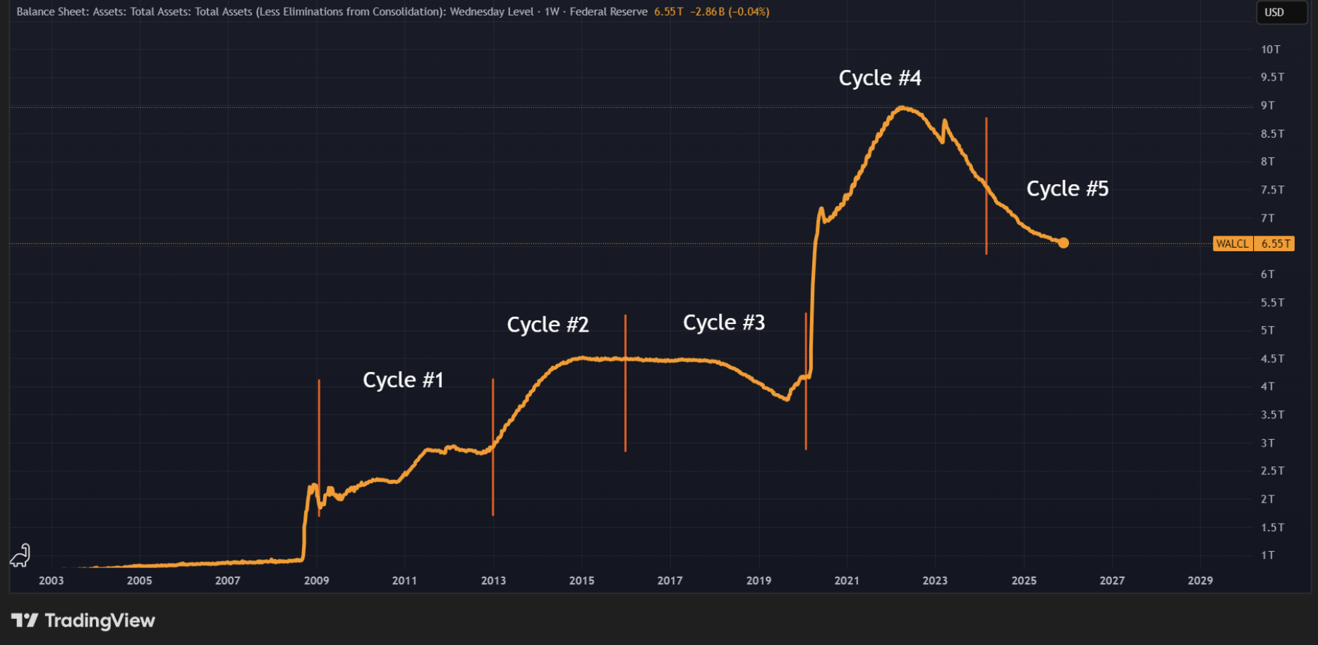Click the 6.55T current value tag
This screenshot has height=645, width=1318.
click(x=1275, y=243)
